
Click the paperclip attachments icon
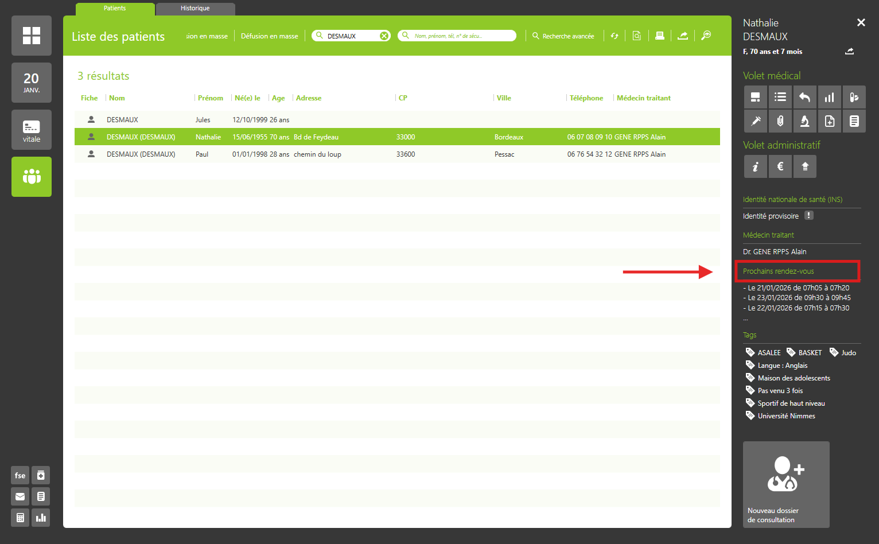780,121
